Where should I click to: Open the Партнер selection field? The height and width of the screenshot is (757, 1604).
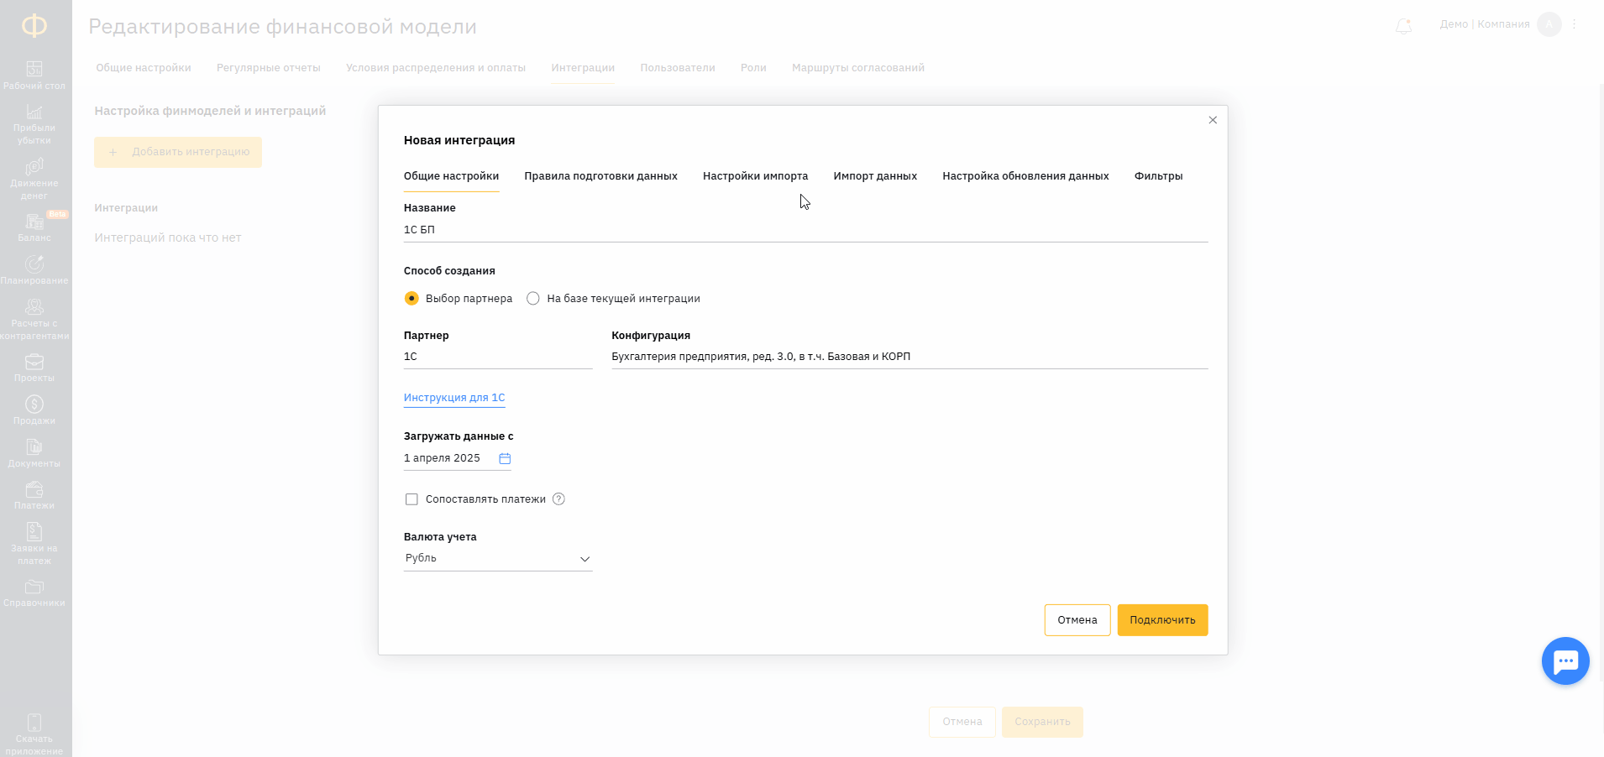coord(498,357)
